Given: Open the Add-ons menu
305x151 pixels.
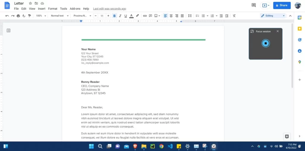Looking at the screenshot, I should (x=75, y=9).
